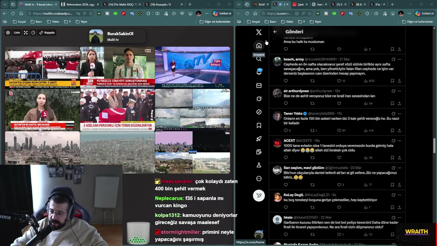Viewport: 437px width, 246px height.
Task: Click the white compose post button
Action: (x=259, y=195)
